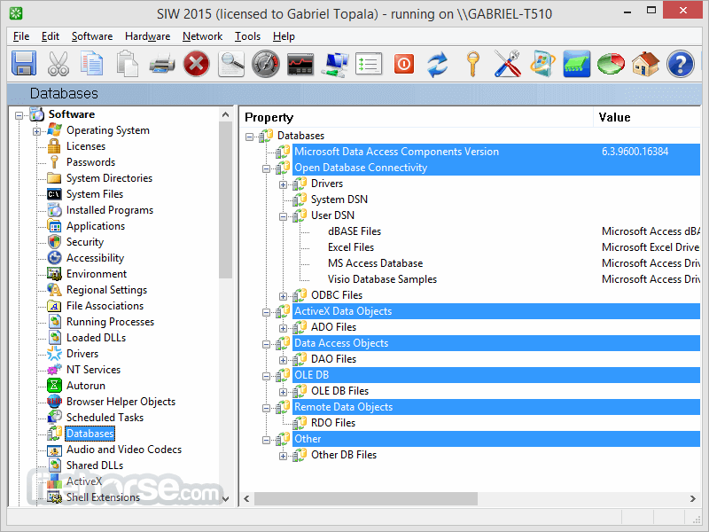Select Regional Settings in the sidebar

click(106, 290)
